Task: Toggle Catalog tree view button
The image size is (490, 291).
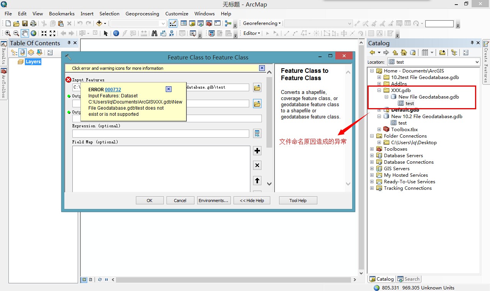Action: point(454,53)
